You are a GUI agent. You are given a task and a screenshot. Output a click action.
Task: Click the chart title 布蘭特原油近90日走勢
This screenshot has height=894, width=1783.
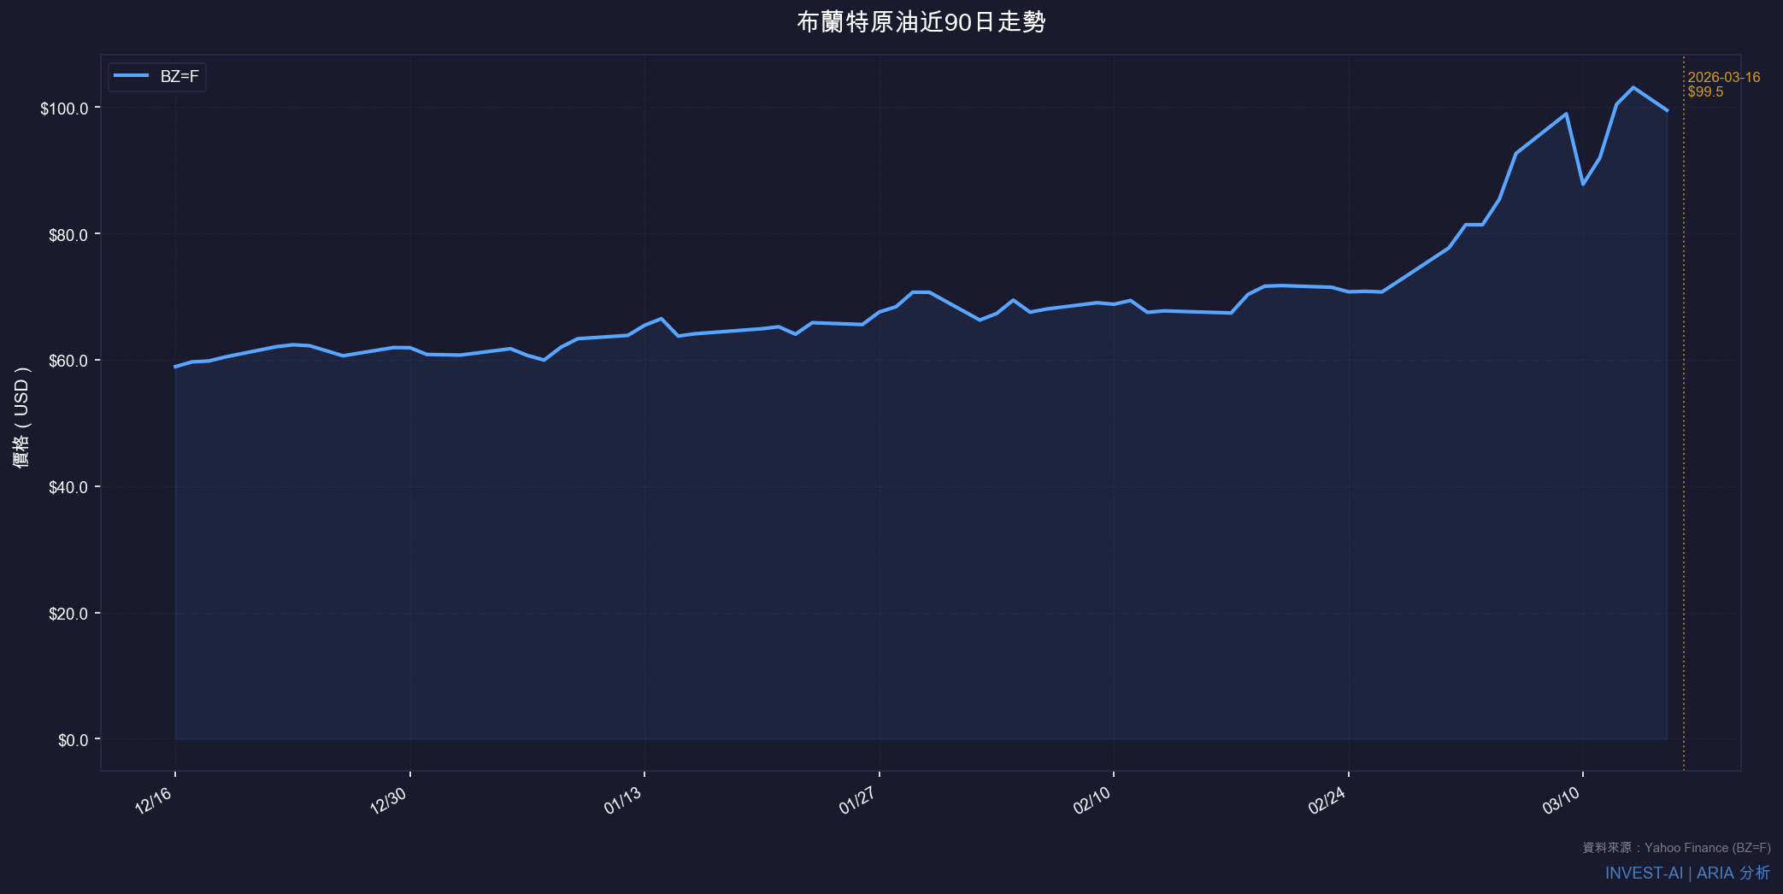point(921,22)
